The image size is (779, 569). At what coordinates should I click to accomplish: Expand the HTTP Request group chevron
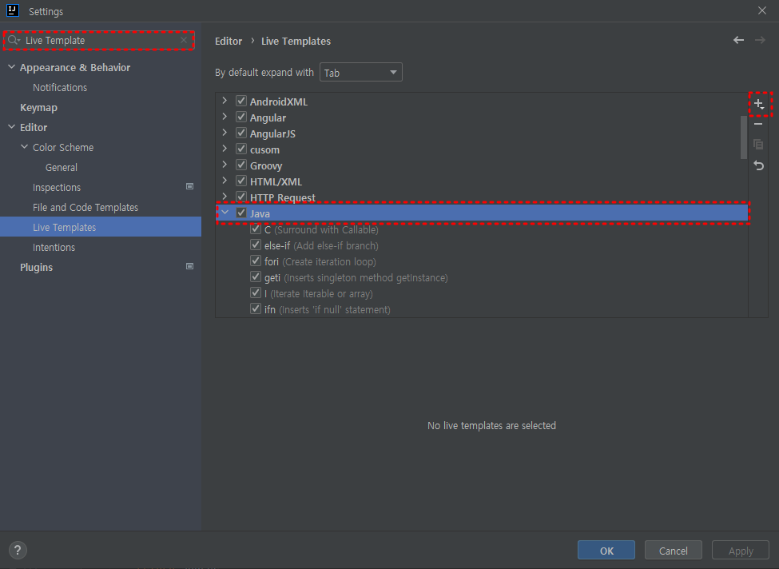click(x=225, y=197)
